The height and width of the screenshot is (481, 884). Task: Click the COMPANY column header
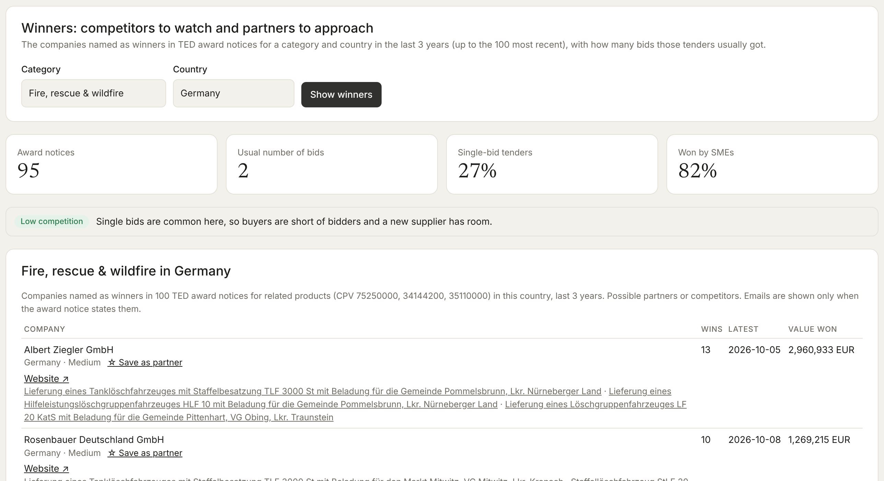coord(45,329)
